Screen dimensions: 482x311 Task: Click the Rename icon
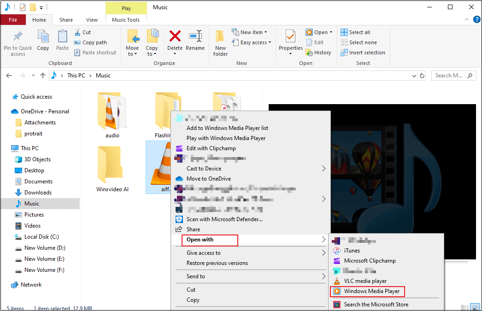[195, 41]
